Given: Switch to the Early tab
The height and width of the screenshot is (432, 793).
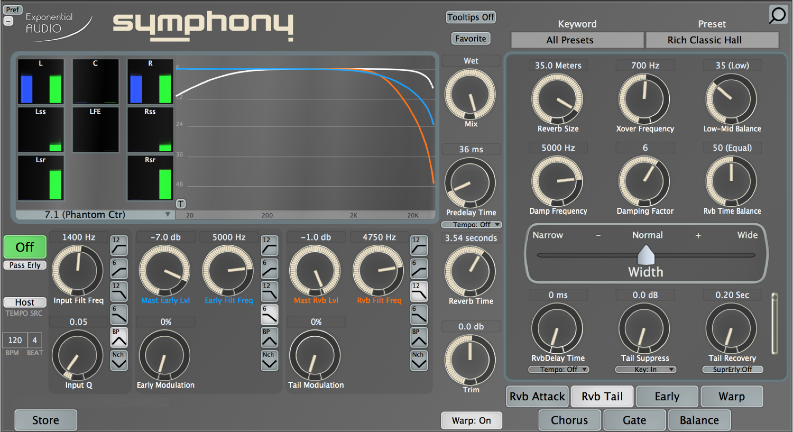Looking at the screenshot, I should 667,396.
